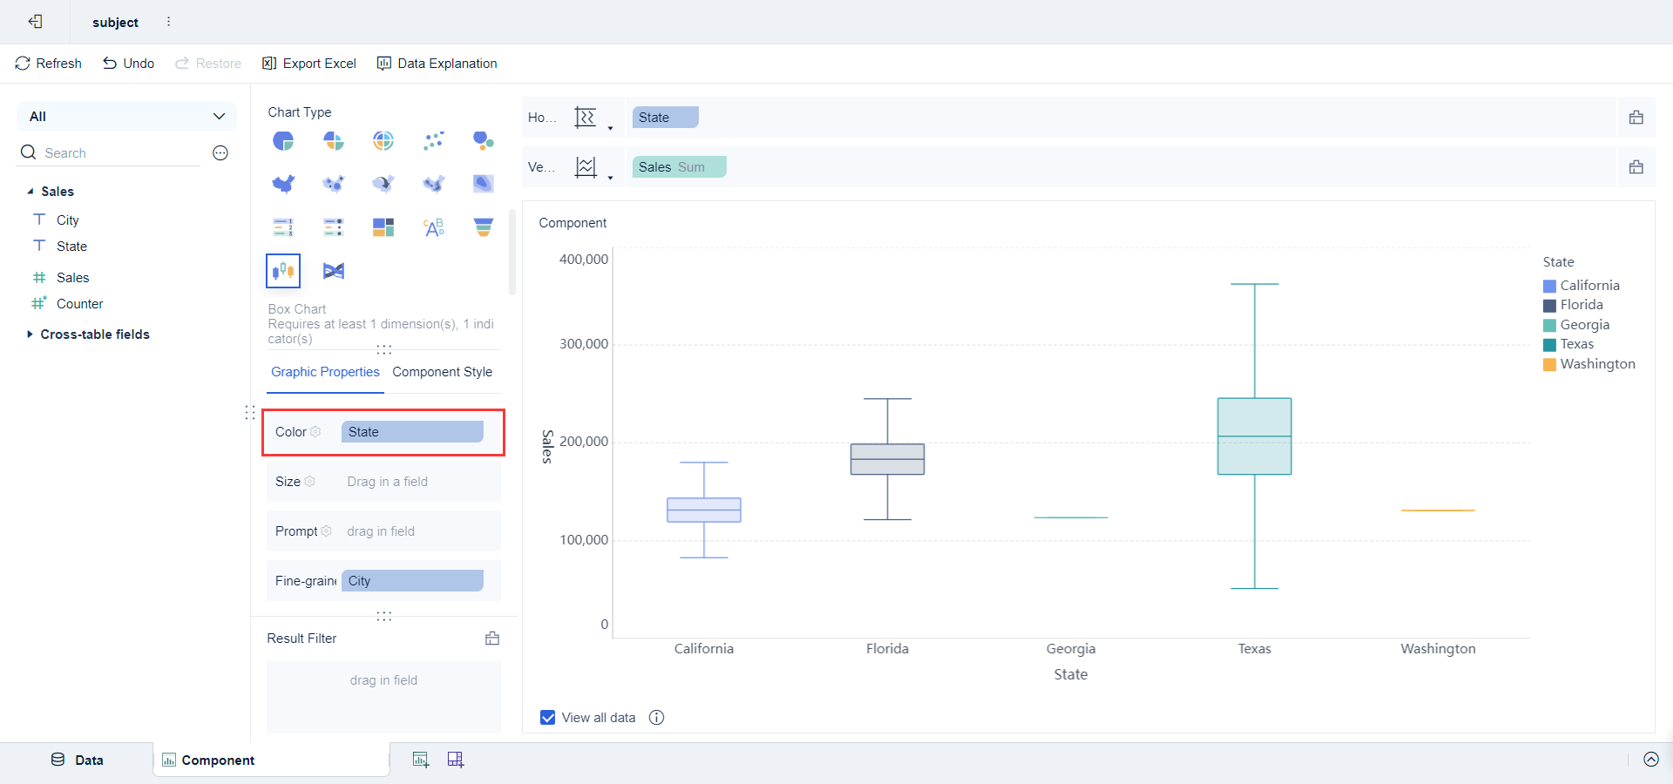1673x784 pixels.
Task: Select the word cloud chart icon
Action: (433, 227)
